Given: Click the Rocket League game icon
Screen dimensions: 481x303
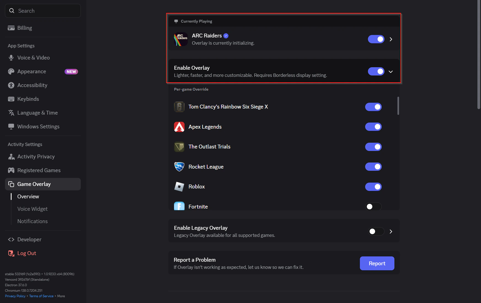Looking at the screenshot, I should pos(179,167).
